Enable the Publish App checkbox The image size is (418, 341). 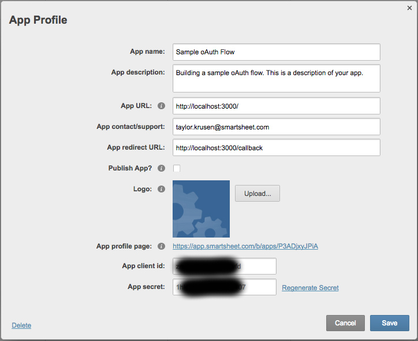177,168
